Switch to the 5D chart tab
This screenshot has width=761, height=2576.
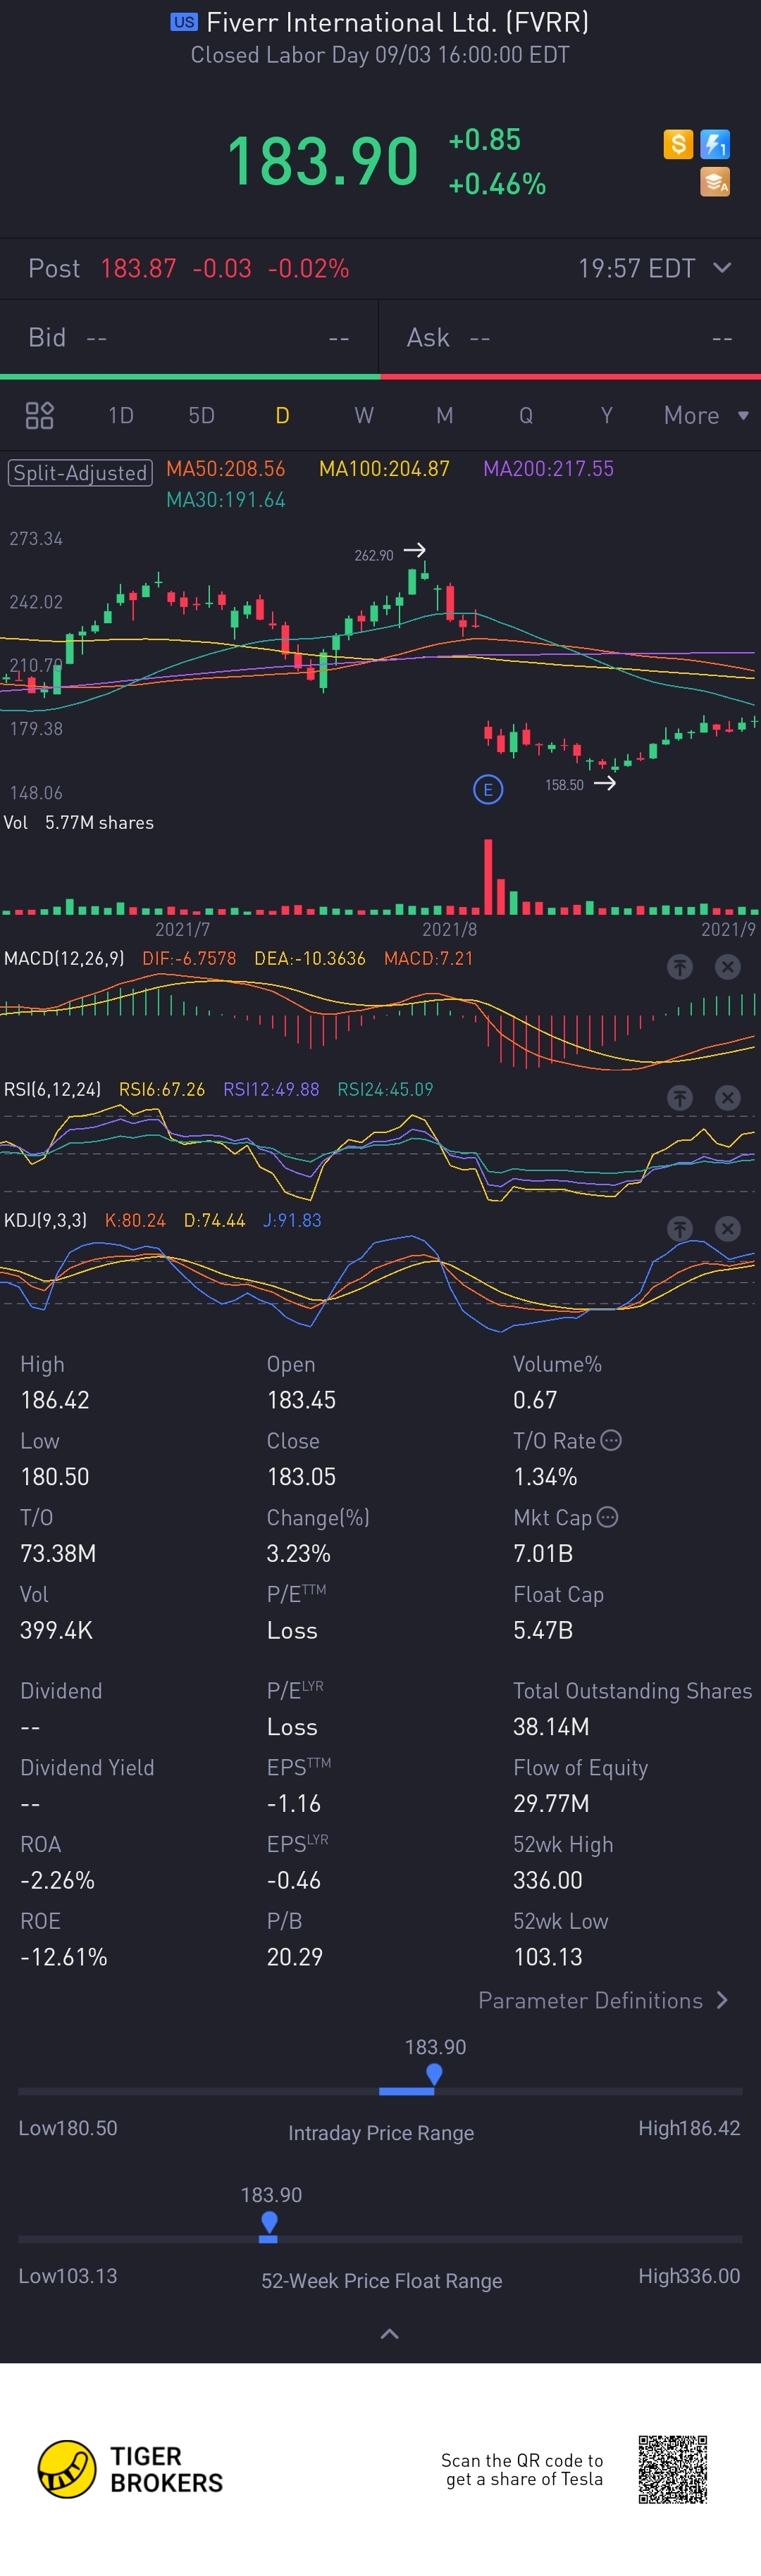(x=202, y=415)
